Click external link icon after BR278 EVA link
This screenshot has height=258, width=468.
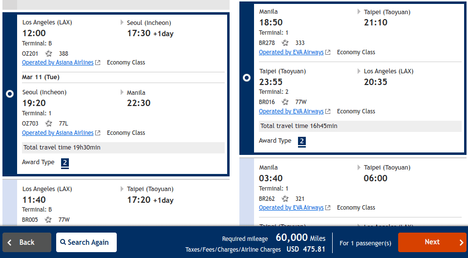(328, 52)
